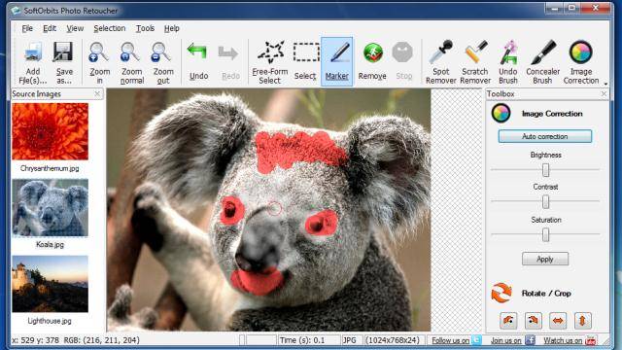The image size is (622, 350).
Task: Choose the Scratch Remover tool
Action: click(x=475, y=62)
